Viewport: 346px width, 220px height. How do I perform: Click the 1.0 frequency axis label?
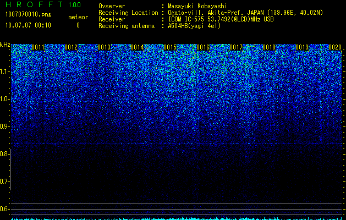pyautogui.click(x=4, y=99)
